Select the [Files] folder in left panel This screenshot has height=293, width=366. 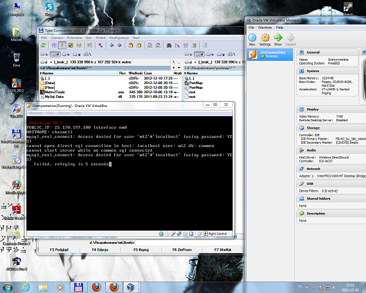tap(110, 88)
